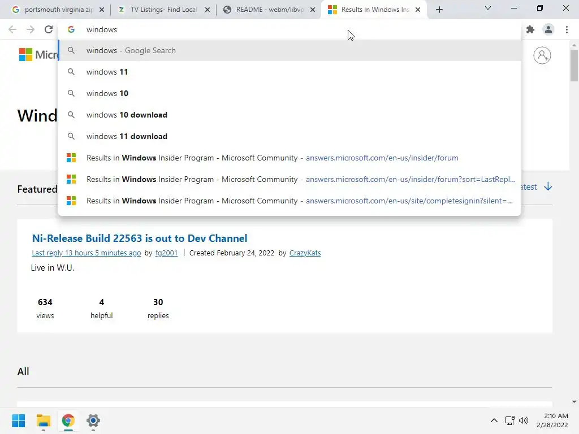Select the Results in Windows Insider tab
Image resolution: width=579 pixels, height=434 pixels.
click(374, 10)
